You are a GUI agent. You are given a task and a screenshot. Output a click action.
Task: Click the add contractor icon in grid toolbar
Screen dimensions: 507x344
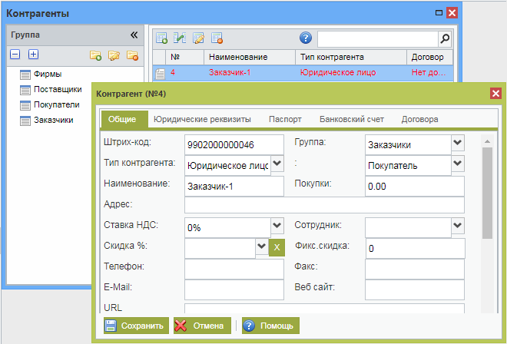pyautogui.click(x=162, y=38)
